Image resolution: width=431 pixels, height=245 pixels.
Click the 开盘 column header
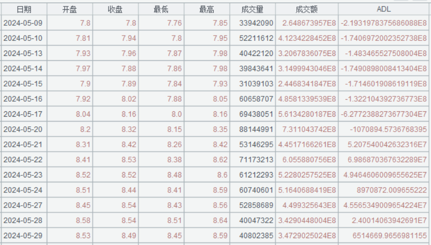click(70, 9)
